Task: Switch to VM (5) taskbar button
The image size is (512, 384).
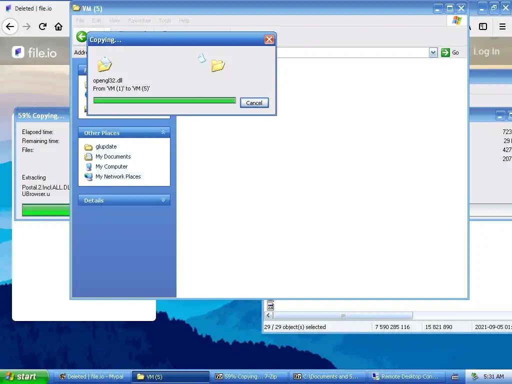Action: click(x=170, y=376)
